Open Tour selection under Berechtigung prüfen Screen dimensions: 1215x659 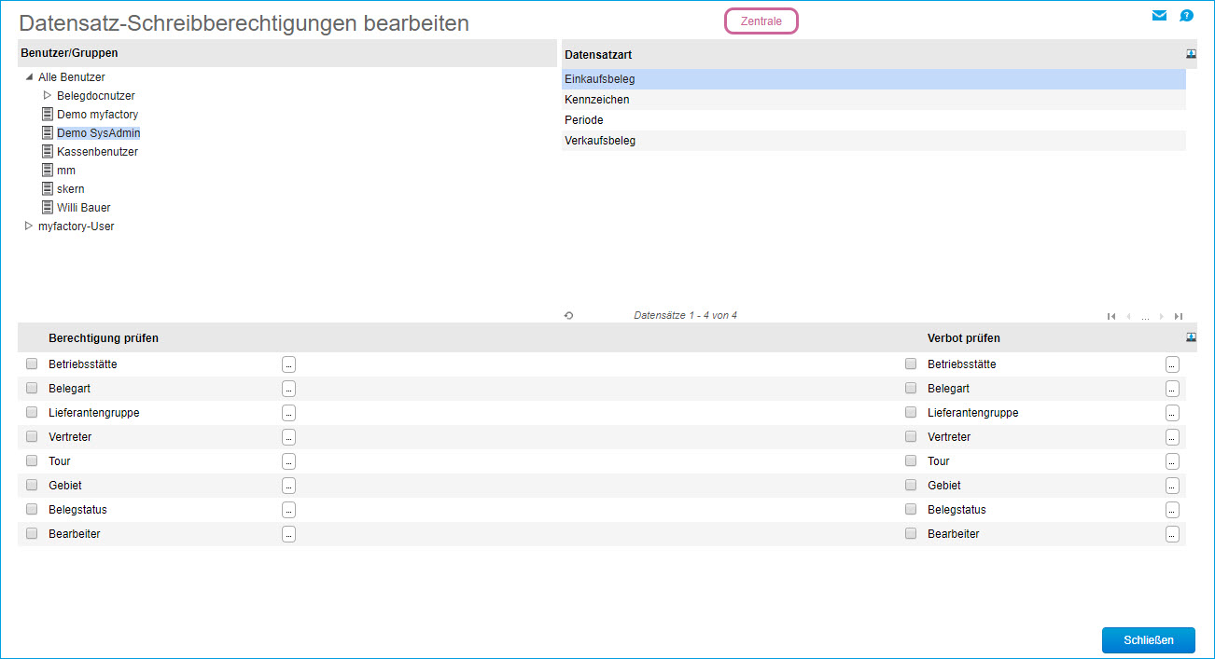click(288, 461)
